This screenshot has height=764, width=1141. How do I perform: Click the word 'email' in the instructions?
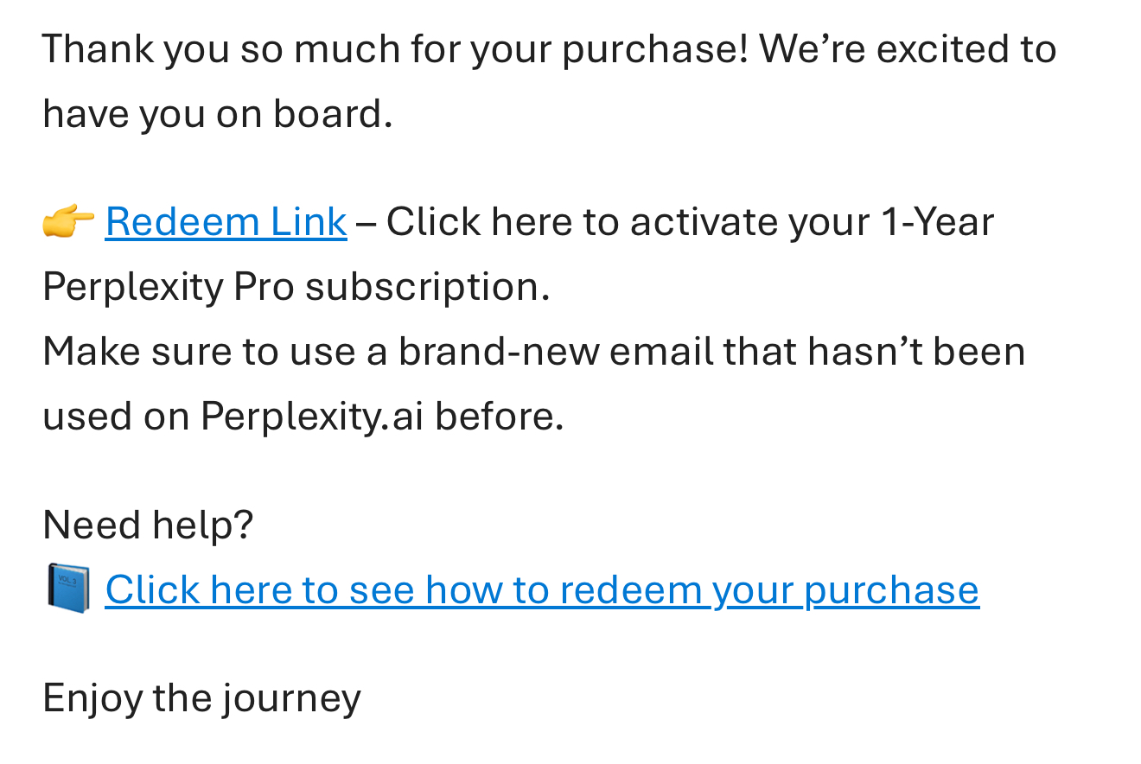pyautogui.click(x=661, y=352)
